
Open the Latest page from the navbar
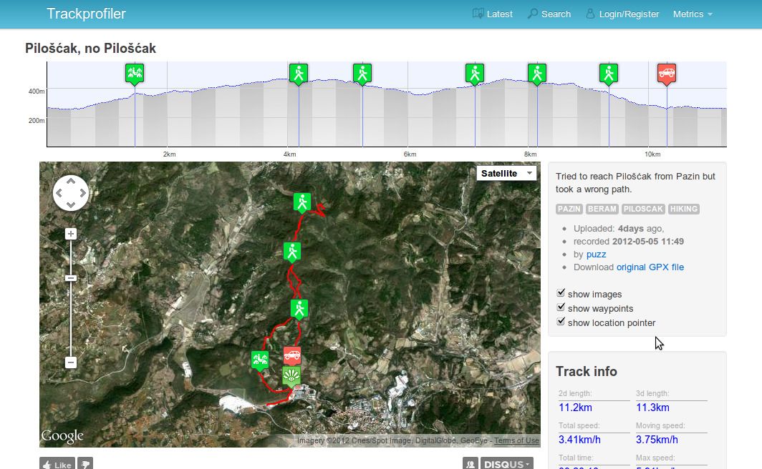(493, 14)
